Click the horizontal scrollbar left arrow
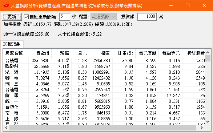 (x=6, y=128)
